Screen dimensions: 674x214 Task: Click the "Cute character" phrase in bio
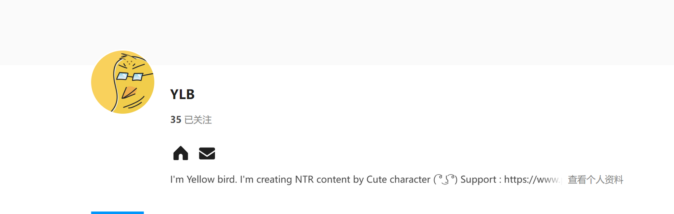click(x=398, y=180)
